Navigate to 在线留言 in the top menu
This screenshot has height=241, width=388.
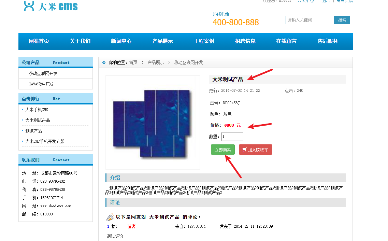click(286, 41)
